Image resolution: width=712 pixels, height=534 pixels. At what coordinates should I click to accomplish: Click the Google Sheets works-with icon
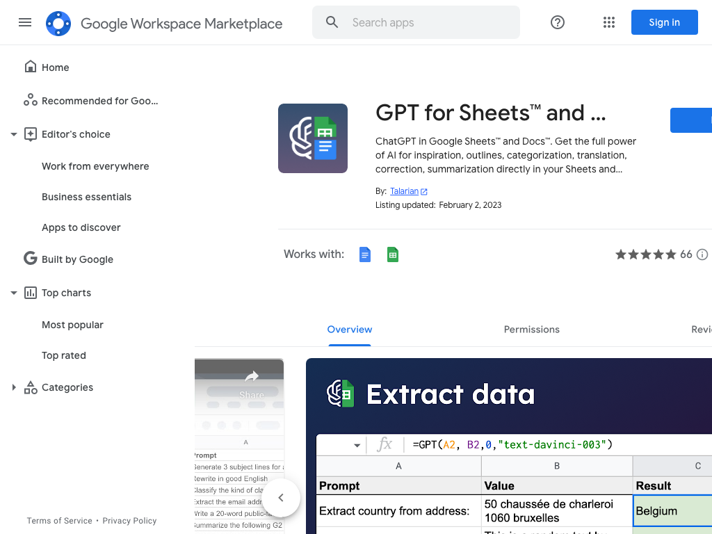click(393, 254)
